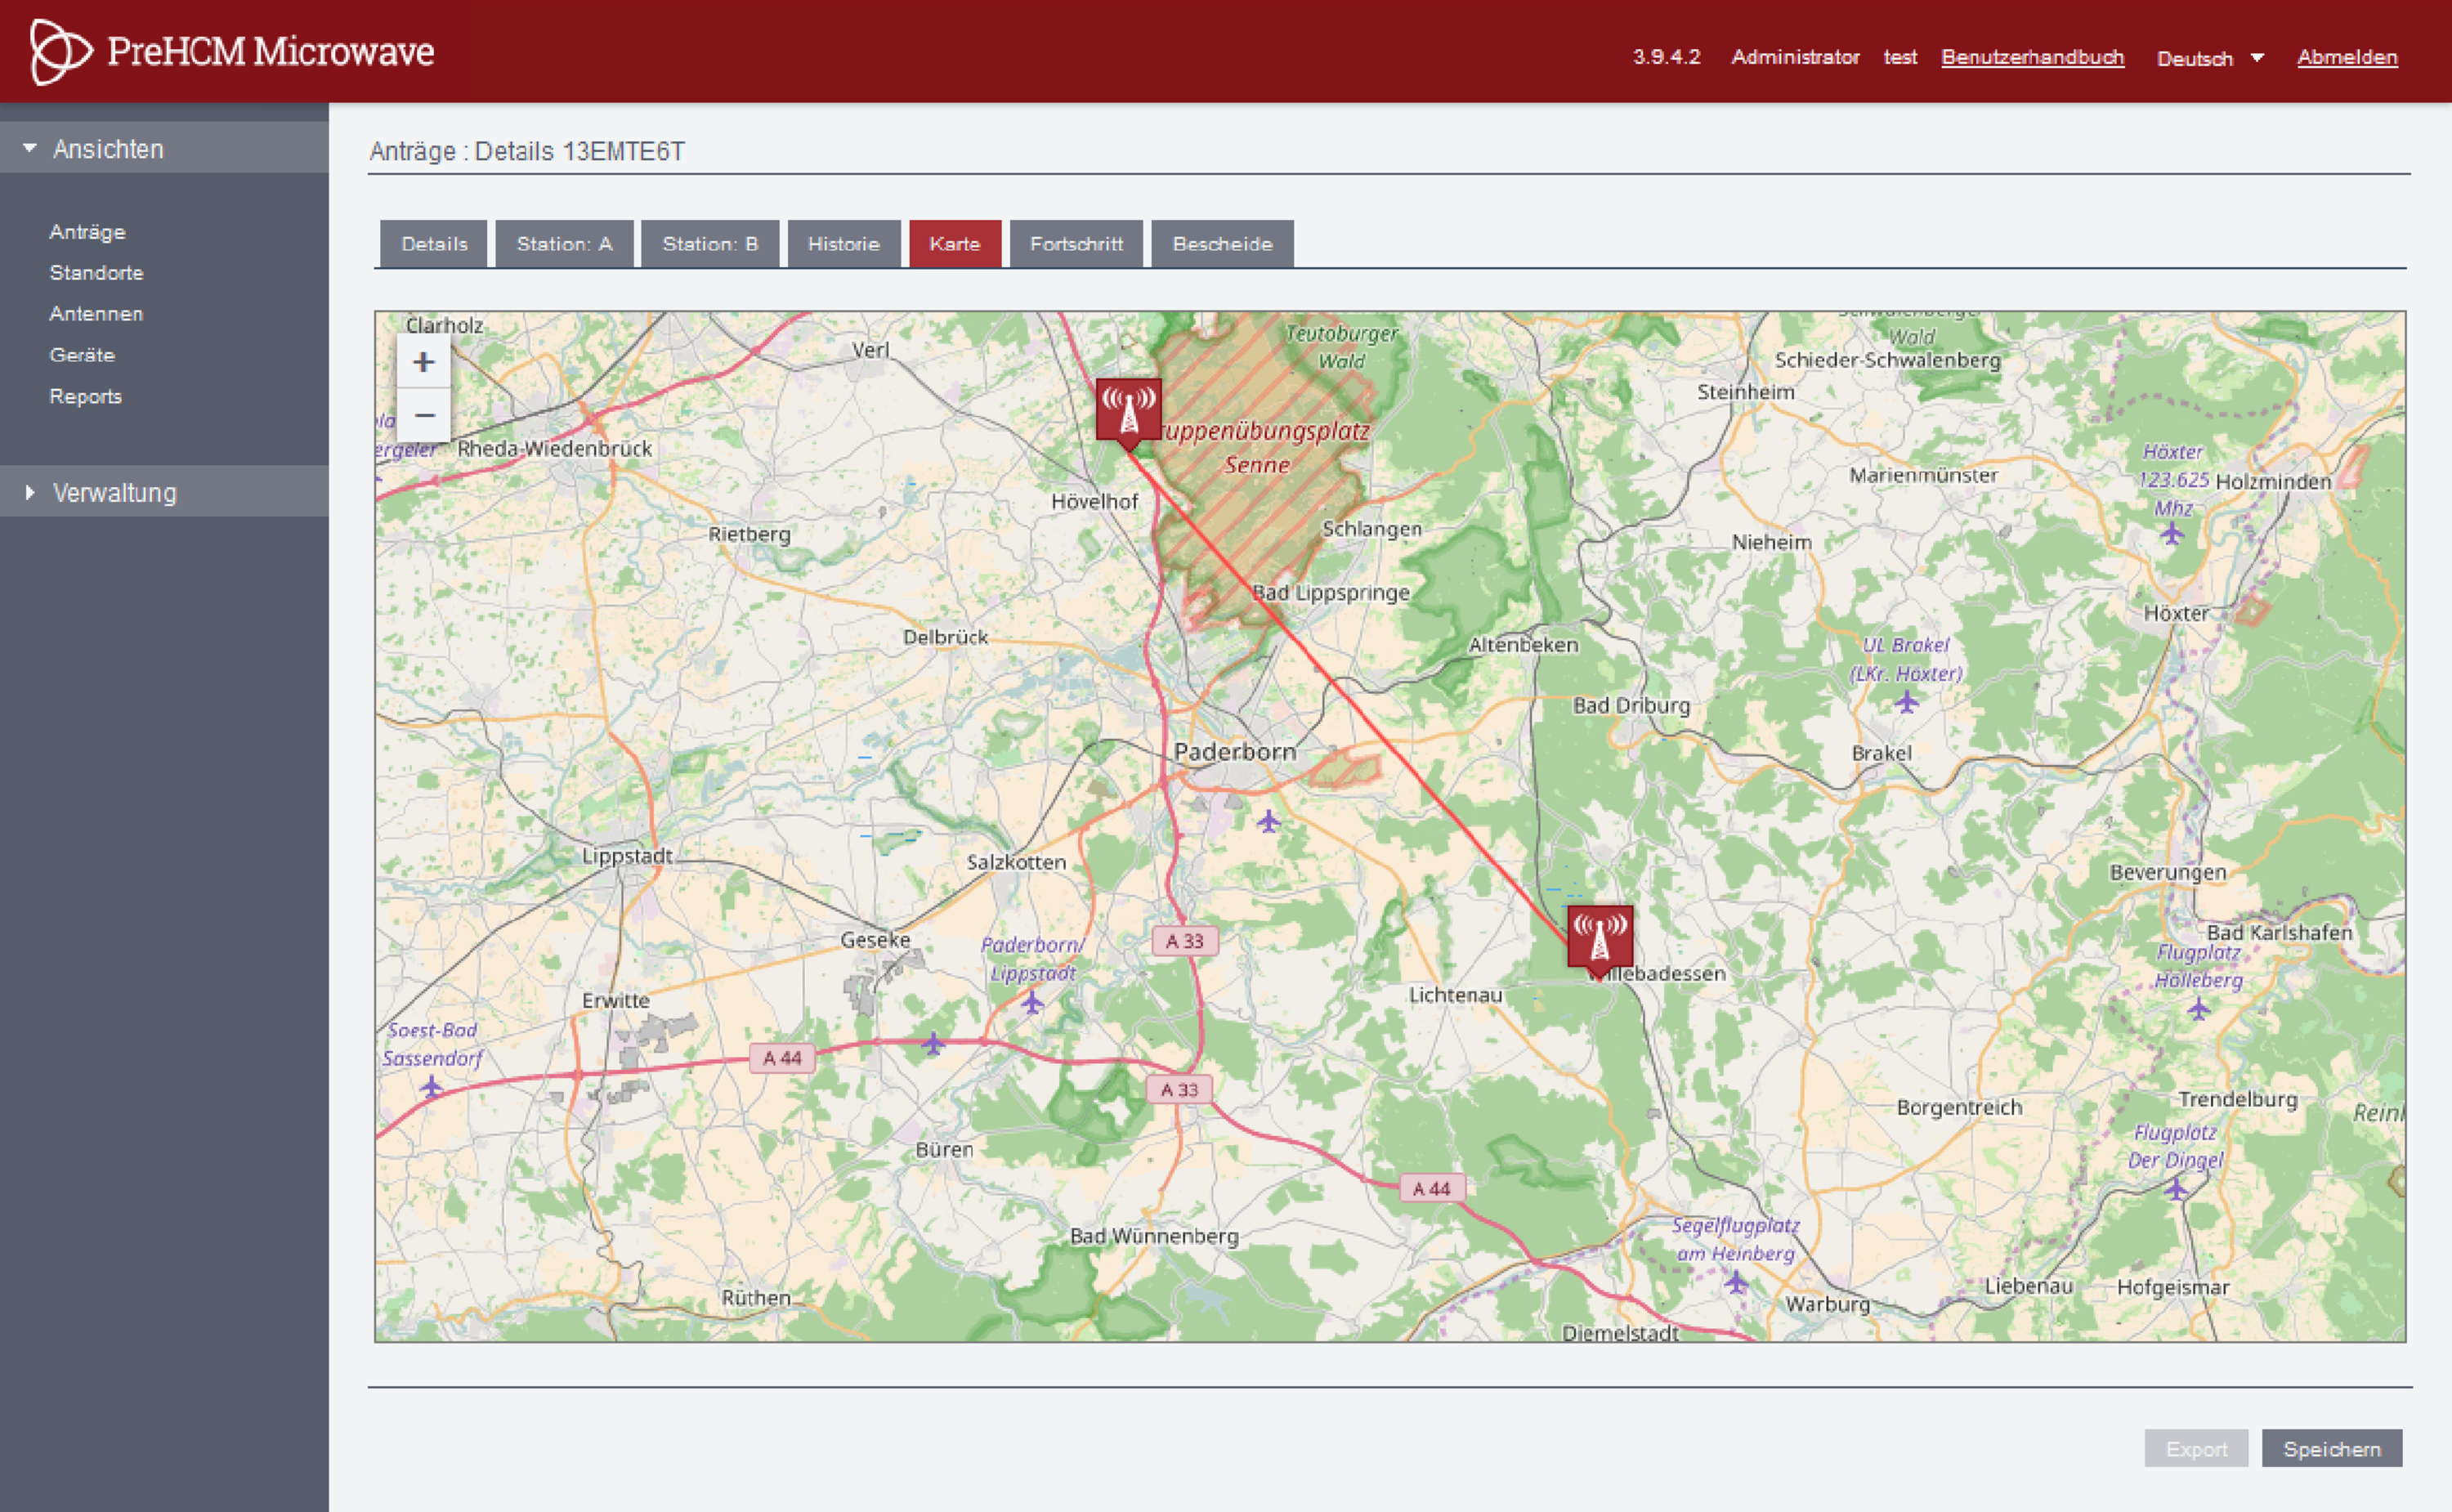This screenshot has height=1512, width=2452.
Task: Click the Paderborn city label on map
Action: [1235, 751]
